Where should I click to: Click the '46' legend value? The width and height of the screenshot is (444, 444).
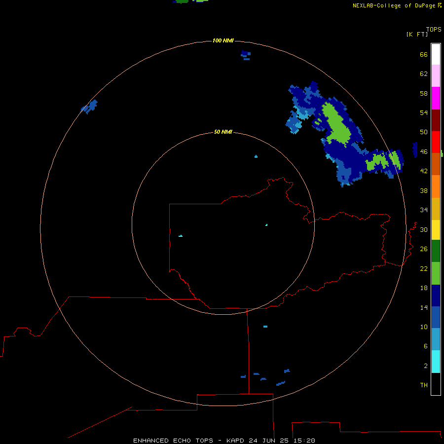(x=424, y=152)
